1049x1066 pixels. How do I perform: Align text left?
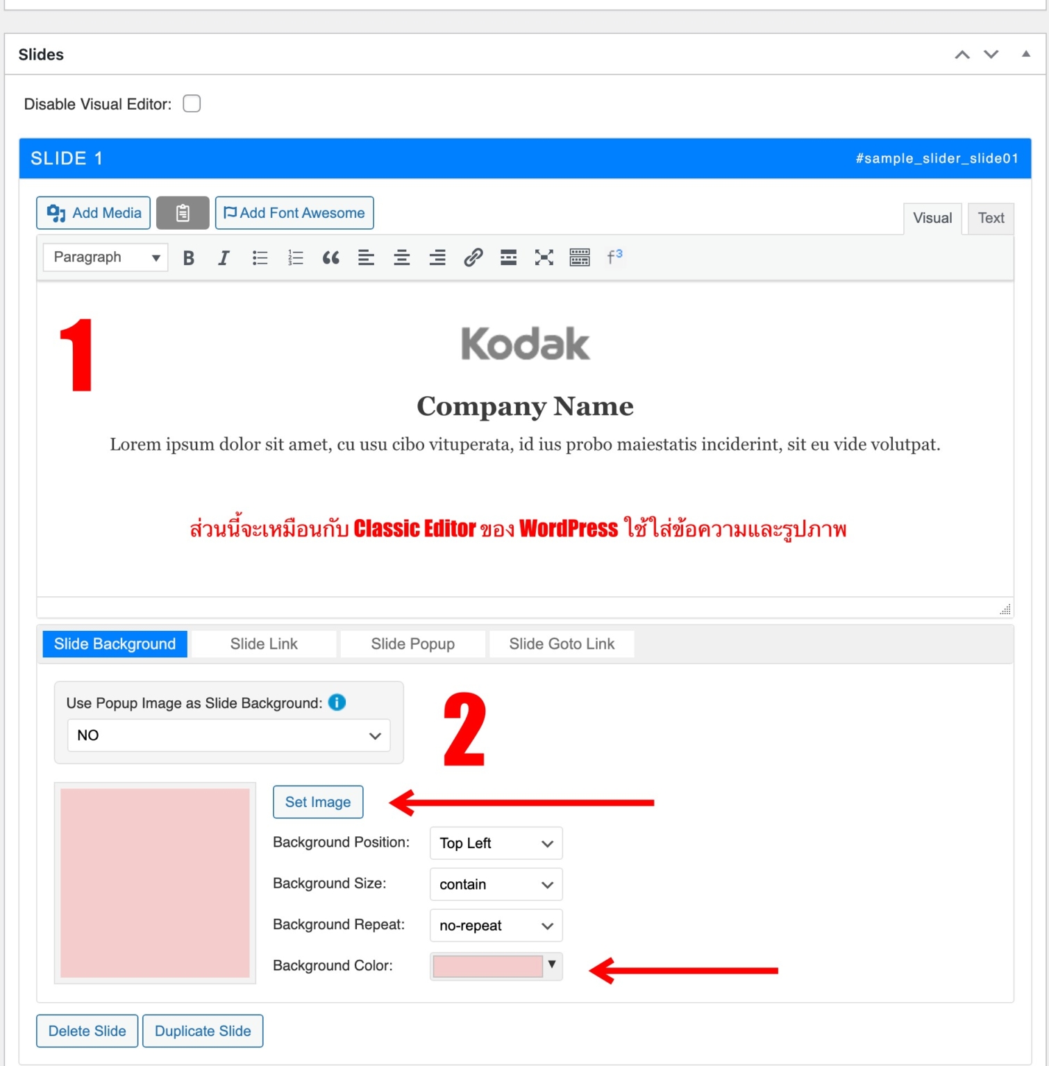(366, 258)
